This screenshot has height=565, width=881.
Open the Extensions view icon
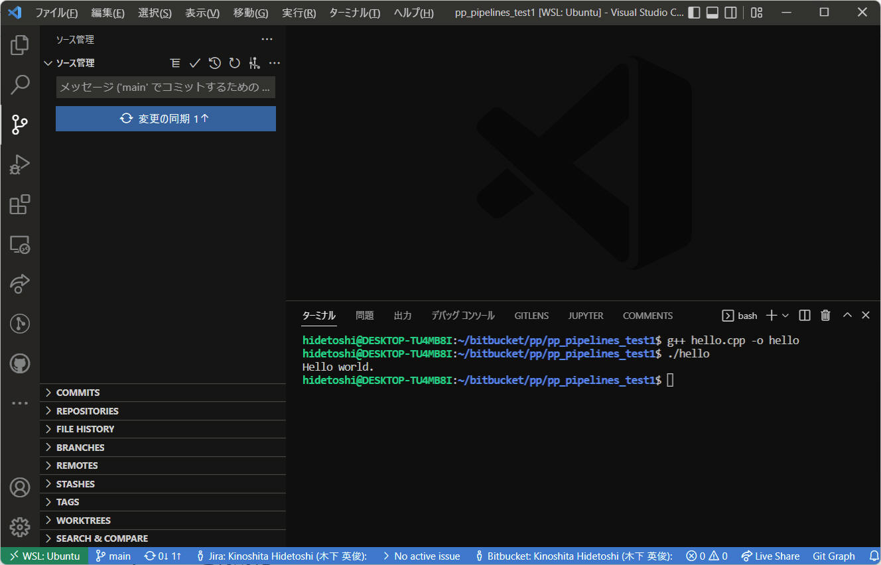tap(20, 204)
